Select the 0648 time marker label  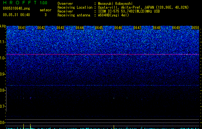[157, 28]
